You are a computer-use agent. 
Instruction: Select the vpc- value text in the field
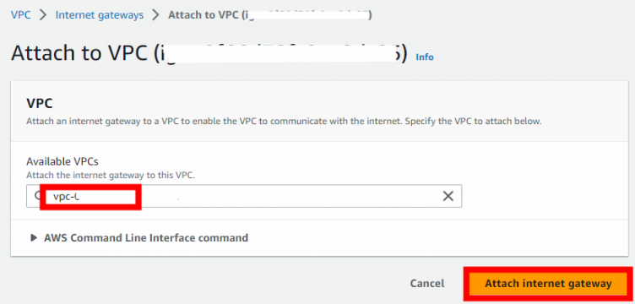pos(66,198)
